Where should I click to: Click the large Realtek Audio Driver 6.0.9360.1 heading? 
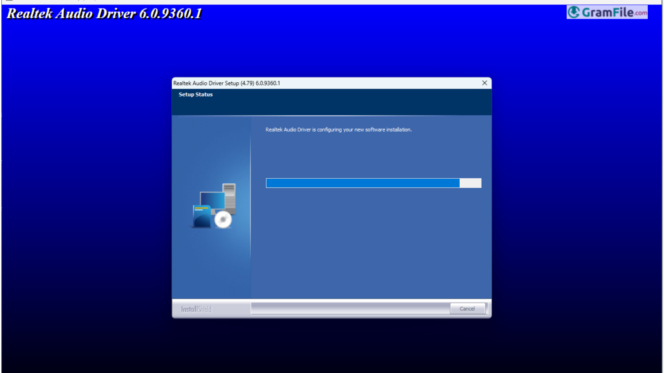pos(104,13)
